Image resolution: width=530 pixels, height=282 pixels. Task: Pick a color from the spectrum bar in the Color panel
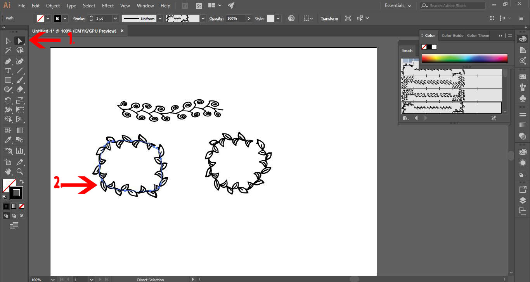(x=464, y=58)
